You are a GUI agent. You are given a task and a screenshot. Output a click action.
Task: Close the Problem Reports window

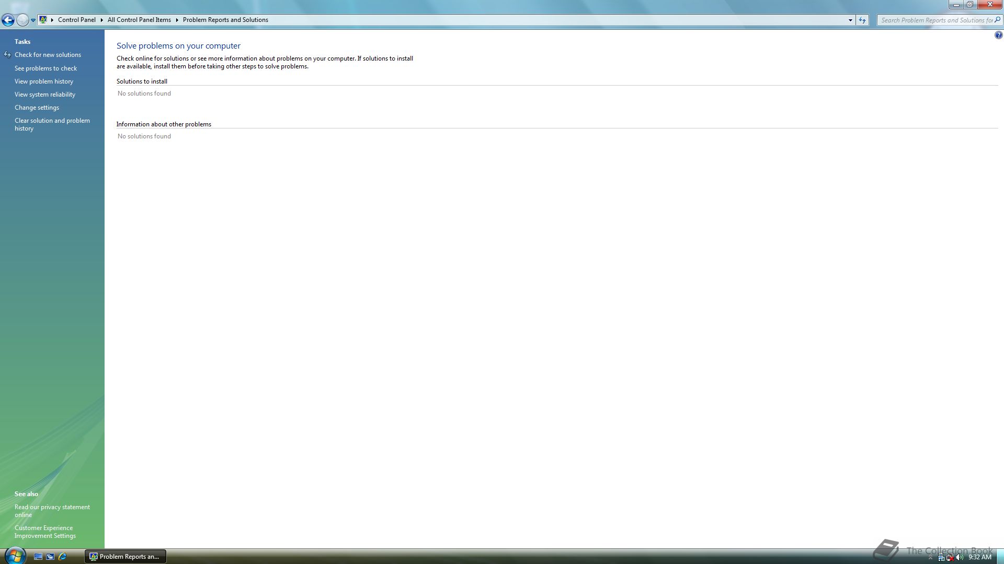[x=990, y=5]
